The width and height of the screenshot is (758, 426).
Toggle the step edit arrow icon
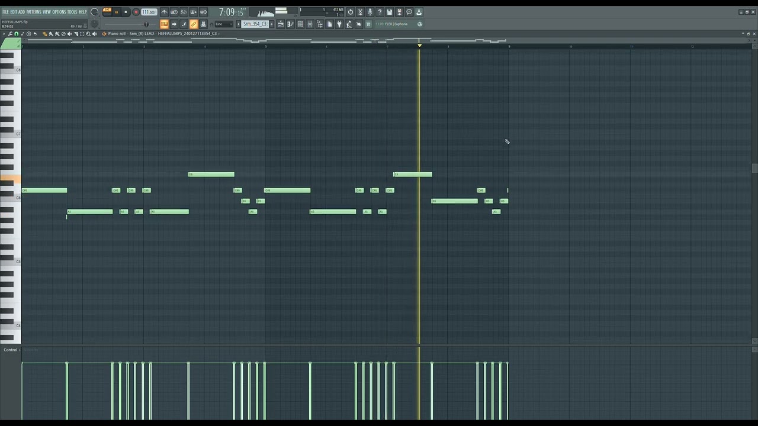coord(174,24)
